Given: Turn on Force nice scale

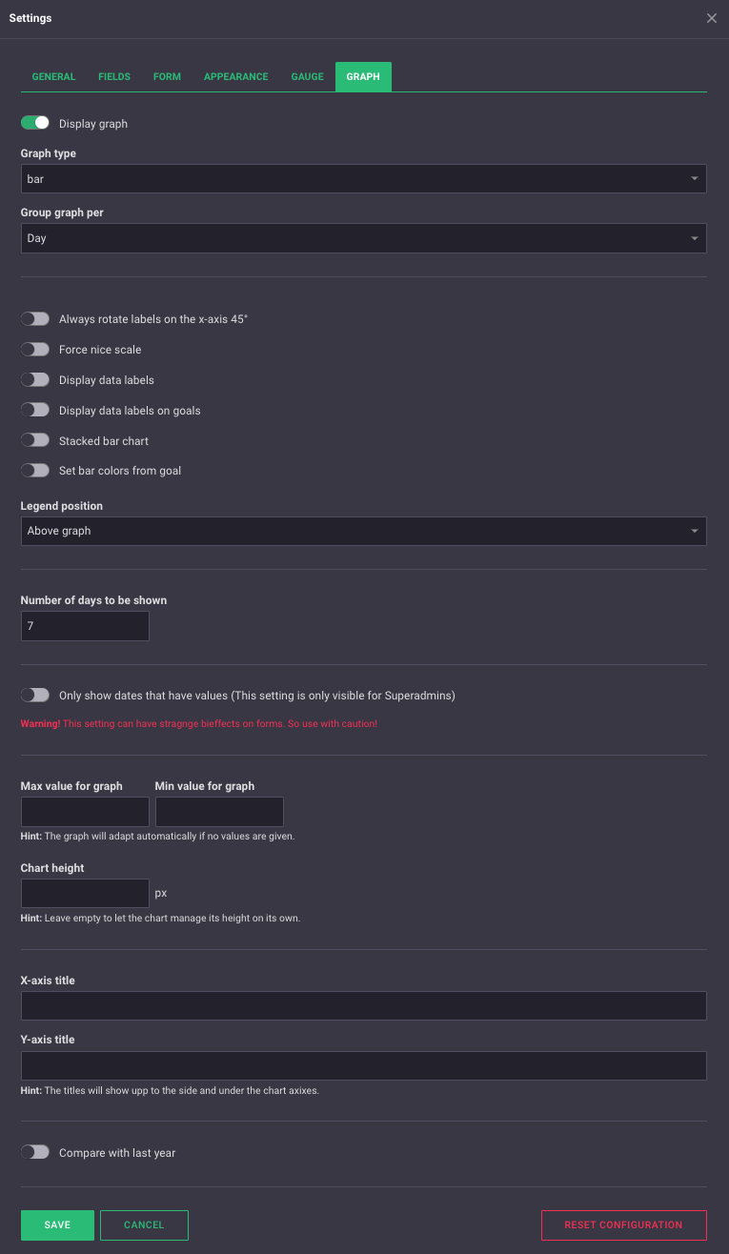Looking at the screenshot, I should tap(35, 350).
